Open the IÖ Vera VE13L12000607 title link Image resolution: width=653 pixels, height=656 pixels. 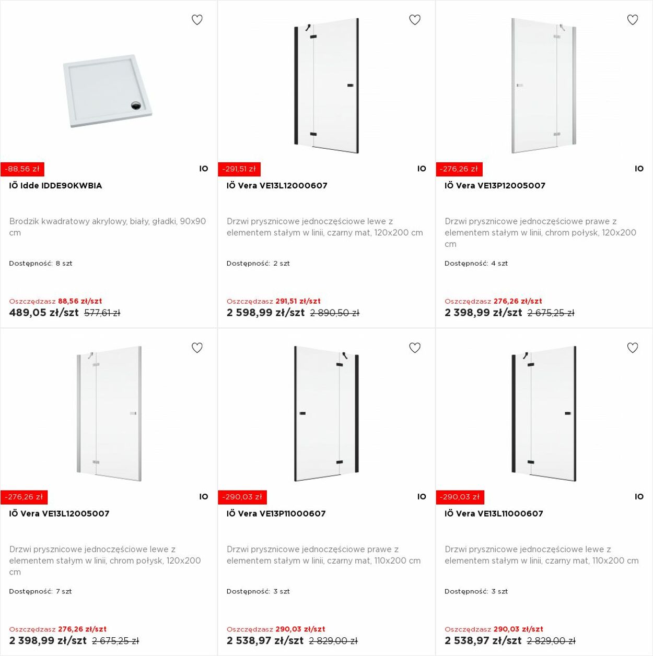(x=277, y=186)
